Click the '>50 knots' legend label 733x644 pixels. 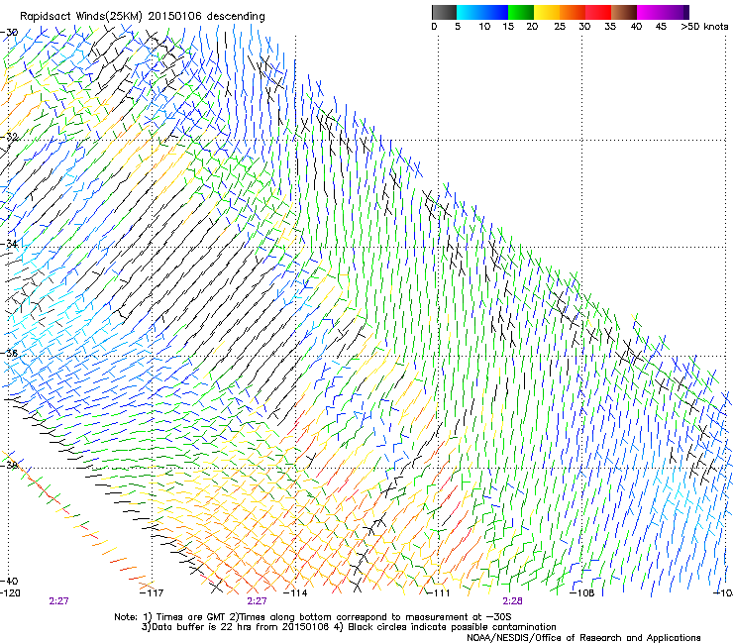point(704,27)
